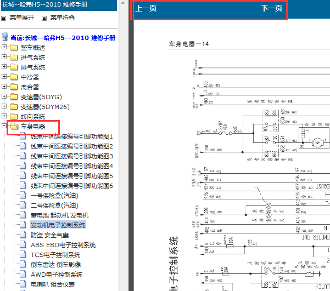Click the 排气系统 folder icon
This screenshot has height=291, width=330.
click(14, 67)
